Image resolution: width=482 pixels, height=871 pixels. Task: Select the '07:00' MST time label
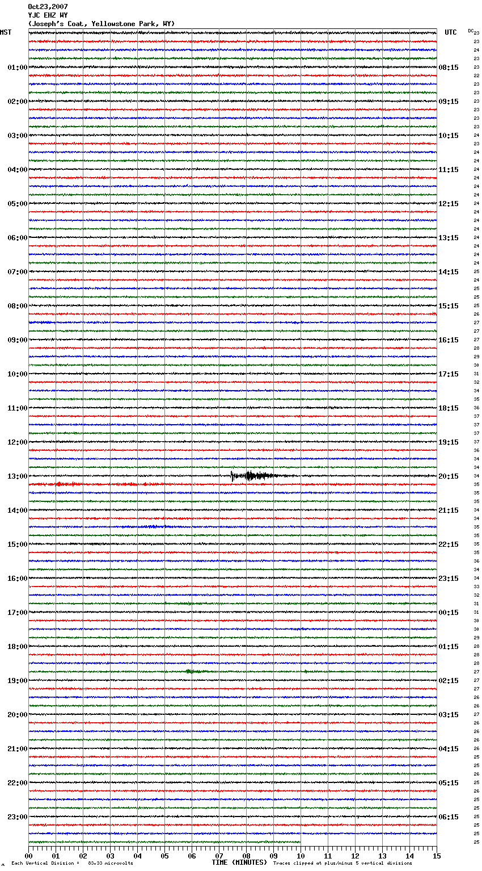click(17, 272)
